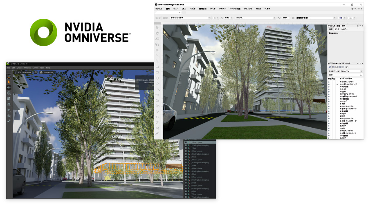Open the Window menu in Omniverse Create
The height and width of the screenshot is (204, 368).
click(27, 68)
